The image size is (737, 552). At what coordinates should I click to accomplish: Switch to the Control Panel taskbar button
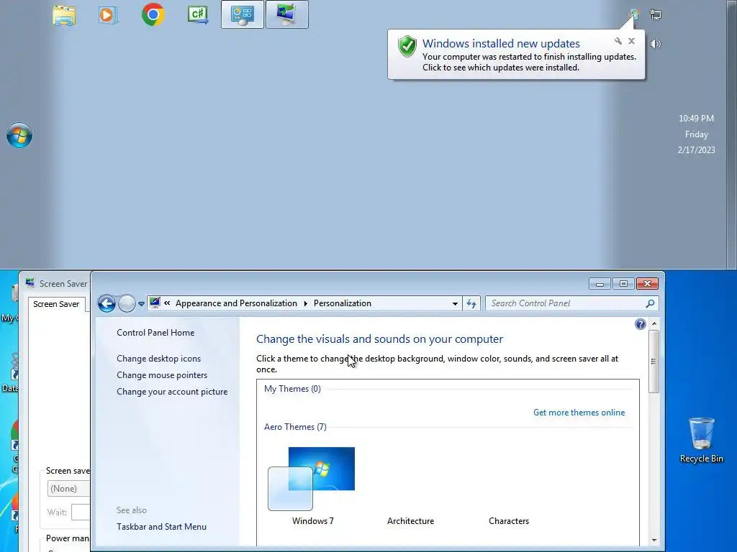(243, 14)
